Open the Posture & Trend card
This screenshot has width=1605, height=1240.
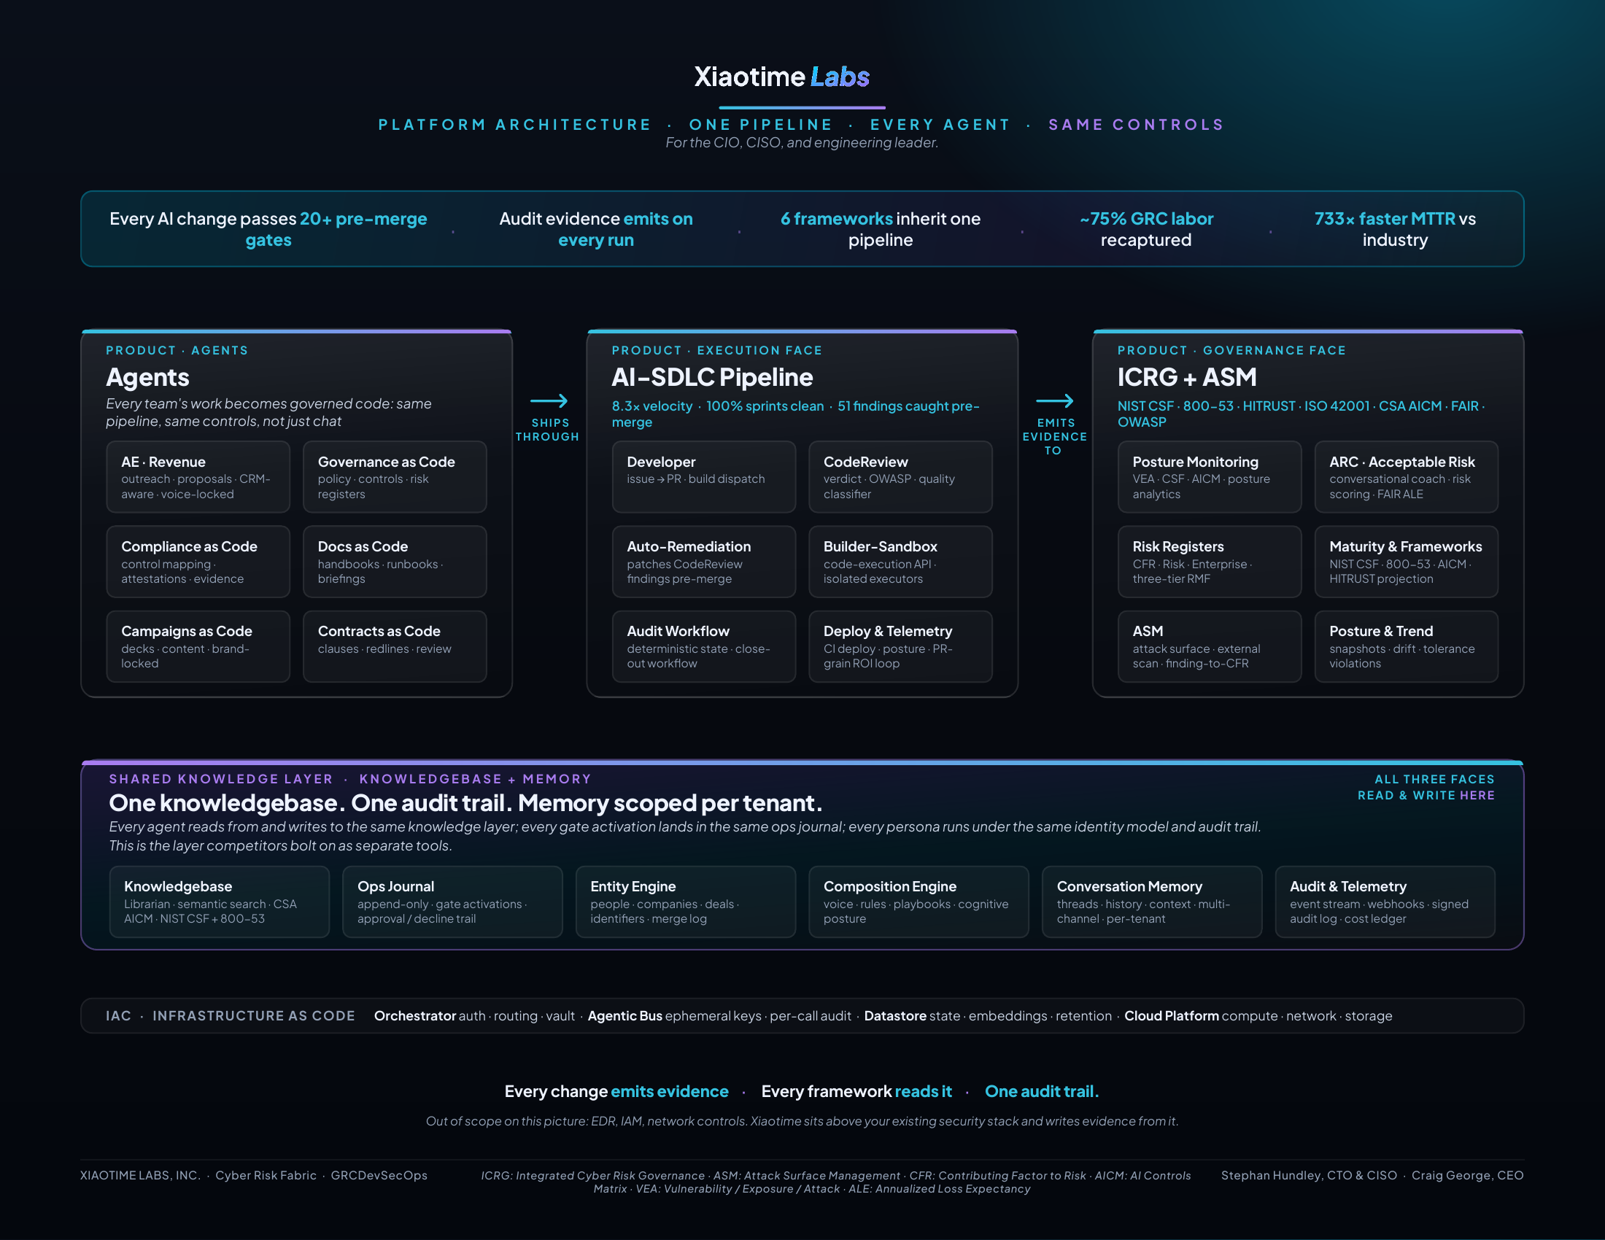1406,646
